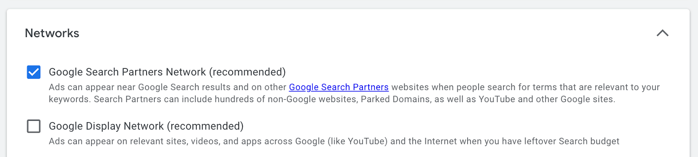Viewport: 698px width, 157px height.
Task: Enable the Google Display Network checkbox
Action: tap(34, 126)
